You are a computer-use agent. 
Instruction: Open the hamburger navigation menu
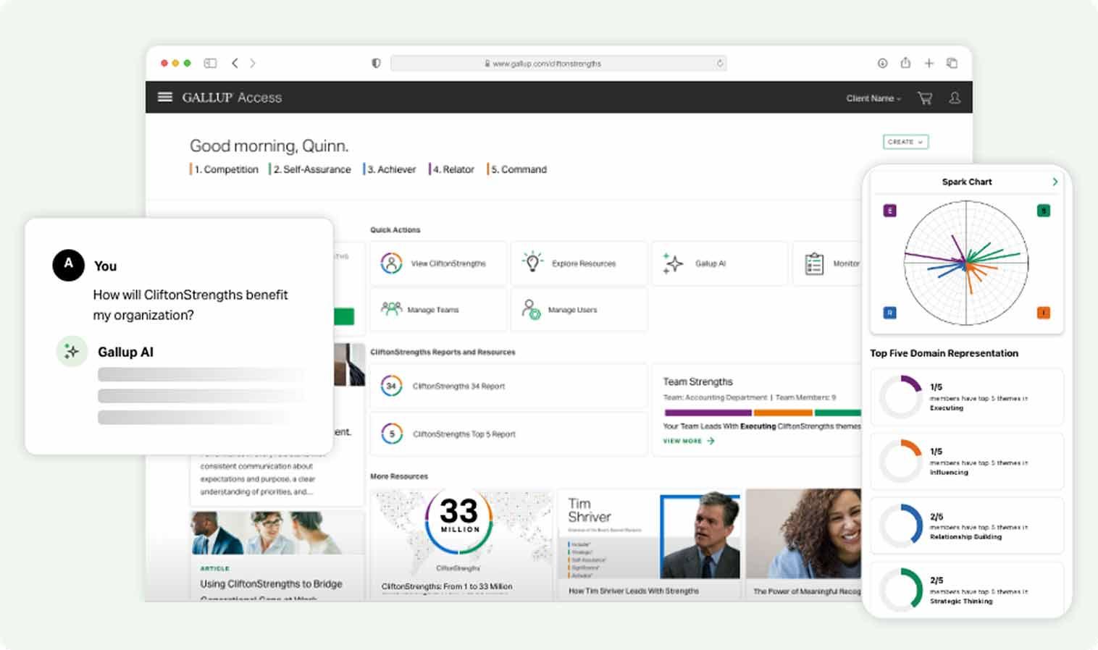(164, 96)
